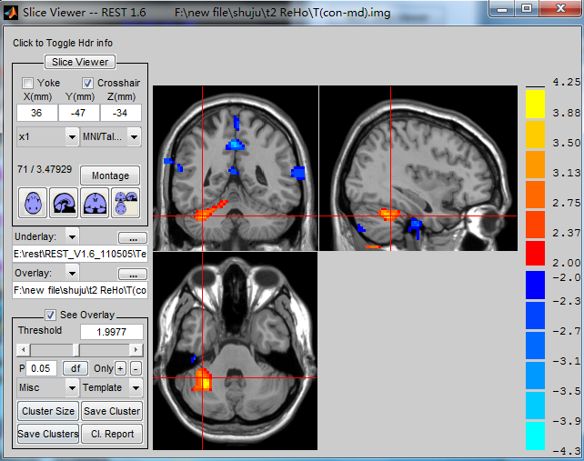Click the threshold slider right arrow
The height and width of the screenshot is (461, 584).
click(136, 350)
